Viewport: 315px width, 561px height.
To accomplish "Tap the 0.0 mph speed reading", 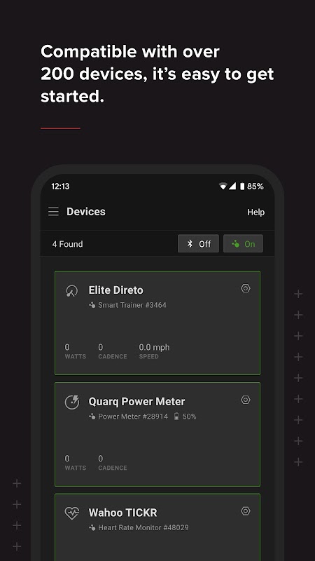I will (x=154, y=347).
